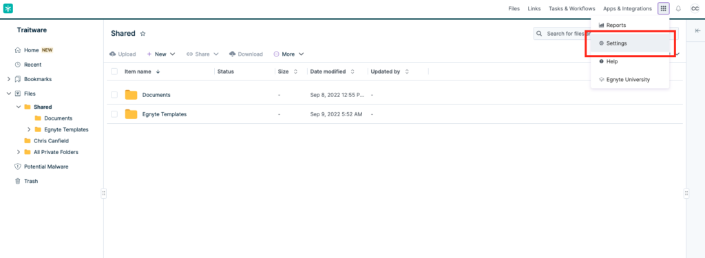Click the Help question icon

click(602, 61)
